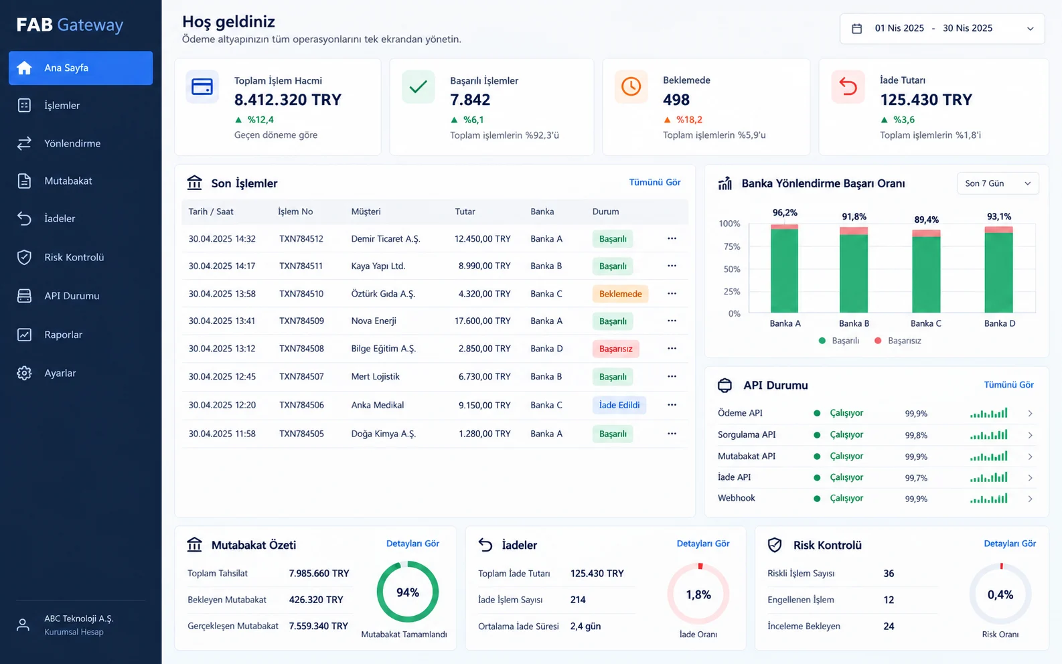Click the Ödeme API uptime sparkline
The width and height of the screenshot is (1062, 664).
tap(989, 414)
